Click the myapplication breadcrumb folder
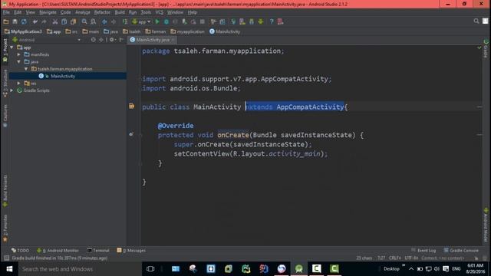 [x=187, y=31]
